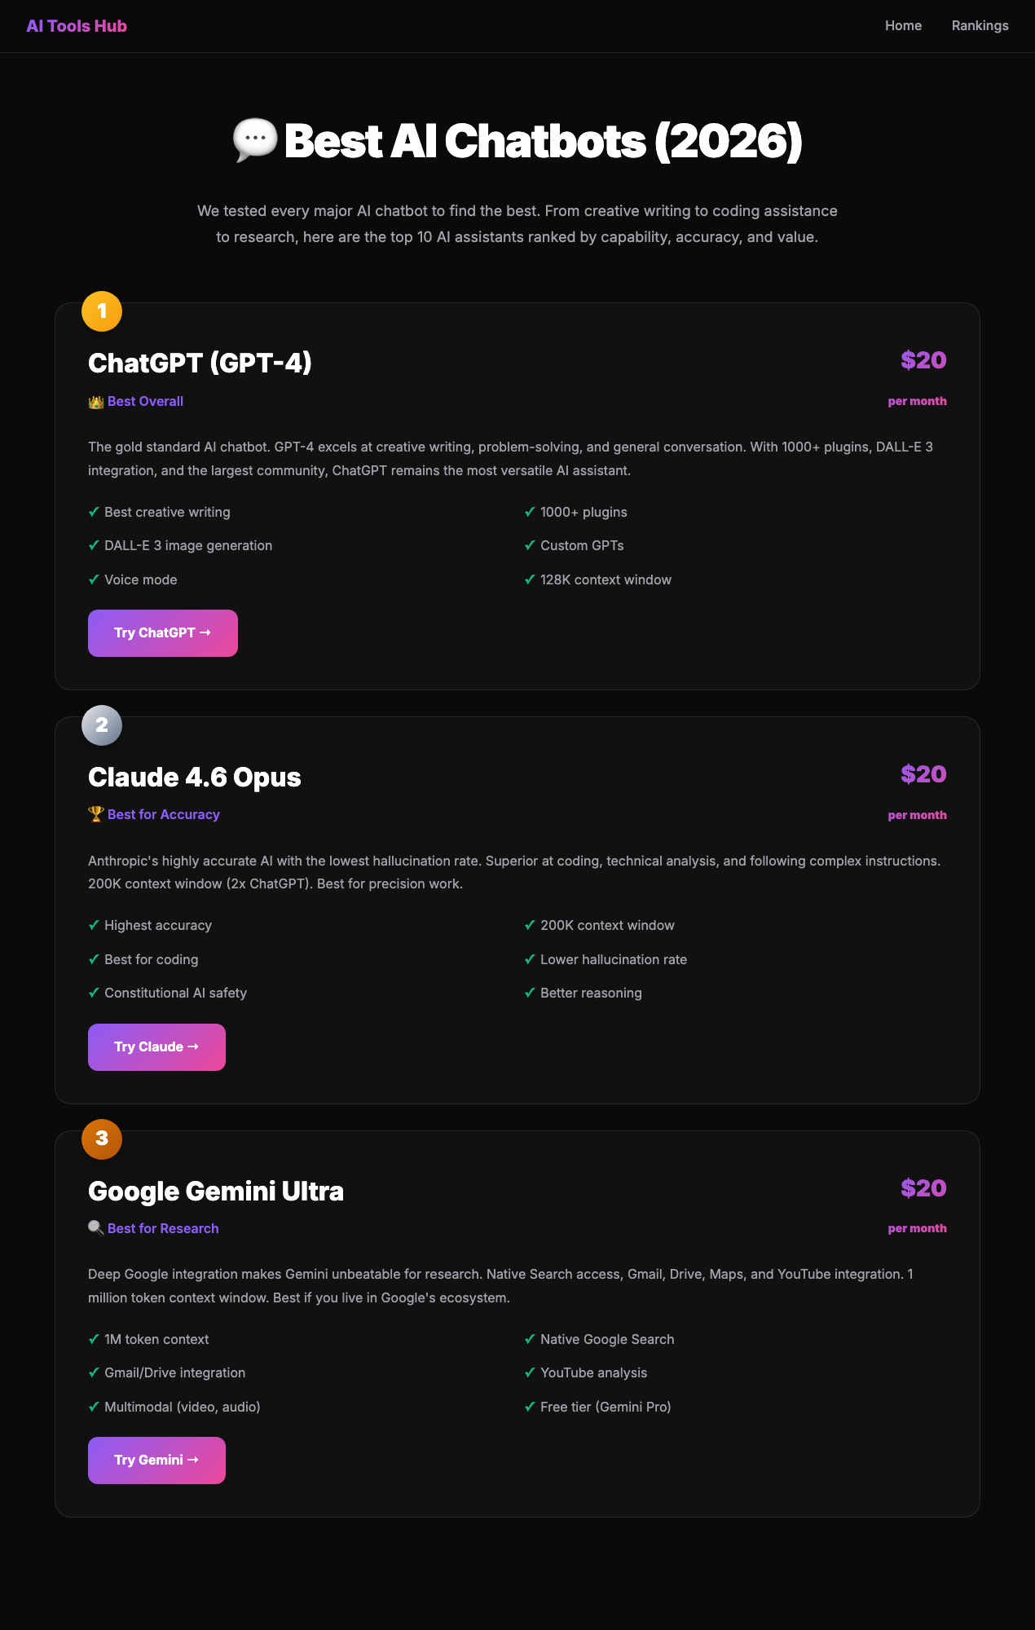Open the Home navigation item
This screenshot has height=1630, width=1035.
(x=903, y=25)
